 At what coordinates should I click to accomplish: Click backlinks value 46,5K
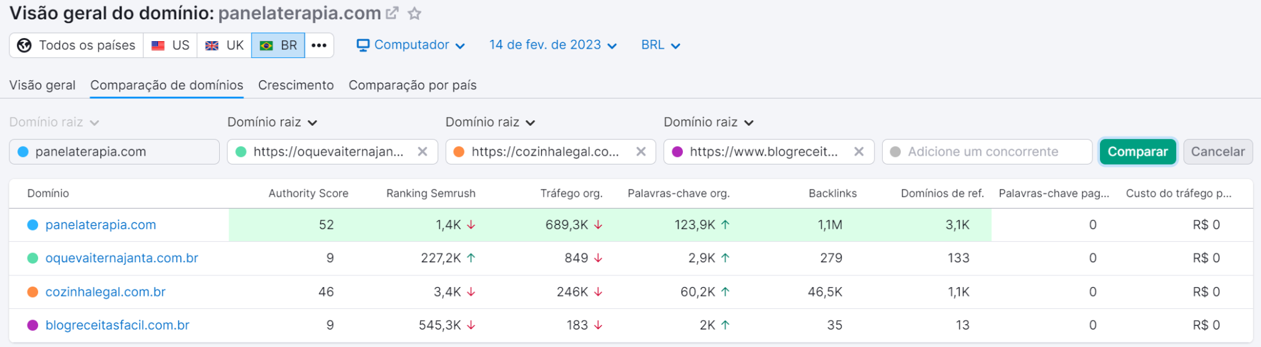825,292
